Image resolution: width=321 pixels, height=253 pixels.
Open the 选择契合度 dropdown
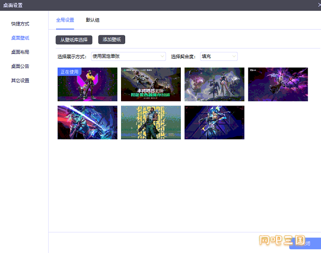point(219,56)
